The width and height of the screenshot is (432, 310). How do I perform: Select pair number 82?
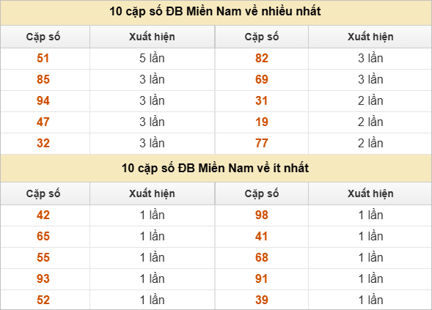coord(261,59)
